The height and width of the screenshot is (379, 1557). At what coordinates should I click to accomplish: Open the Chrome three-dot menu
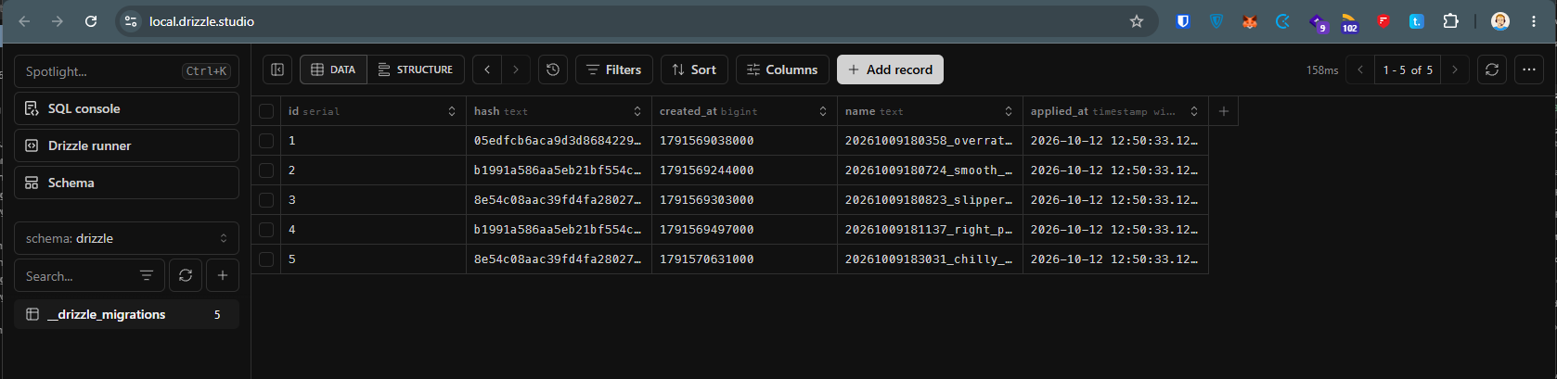click(x=1534, y=21)
